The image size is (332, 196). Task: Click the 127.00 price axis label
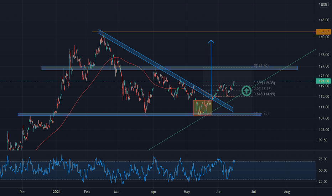[324, 66]
